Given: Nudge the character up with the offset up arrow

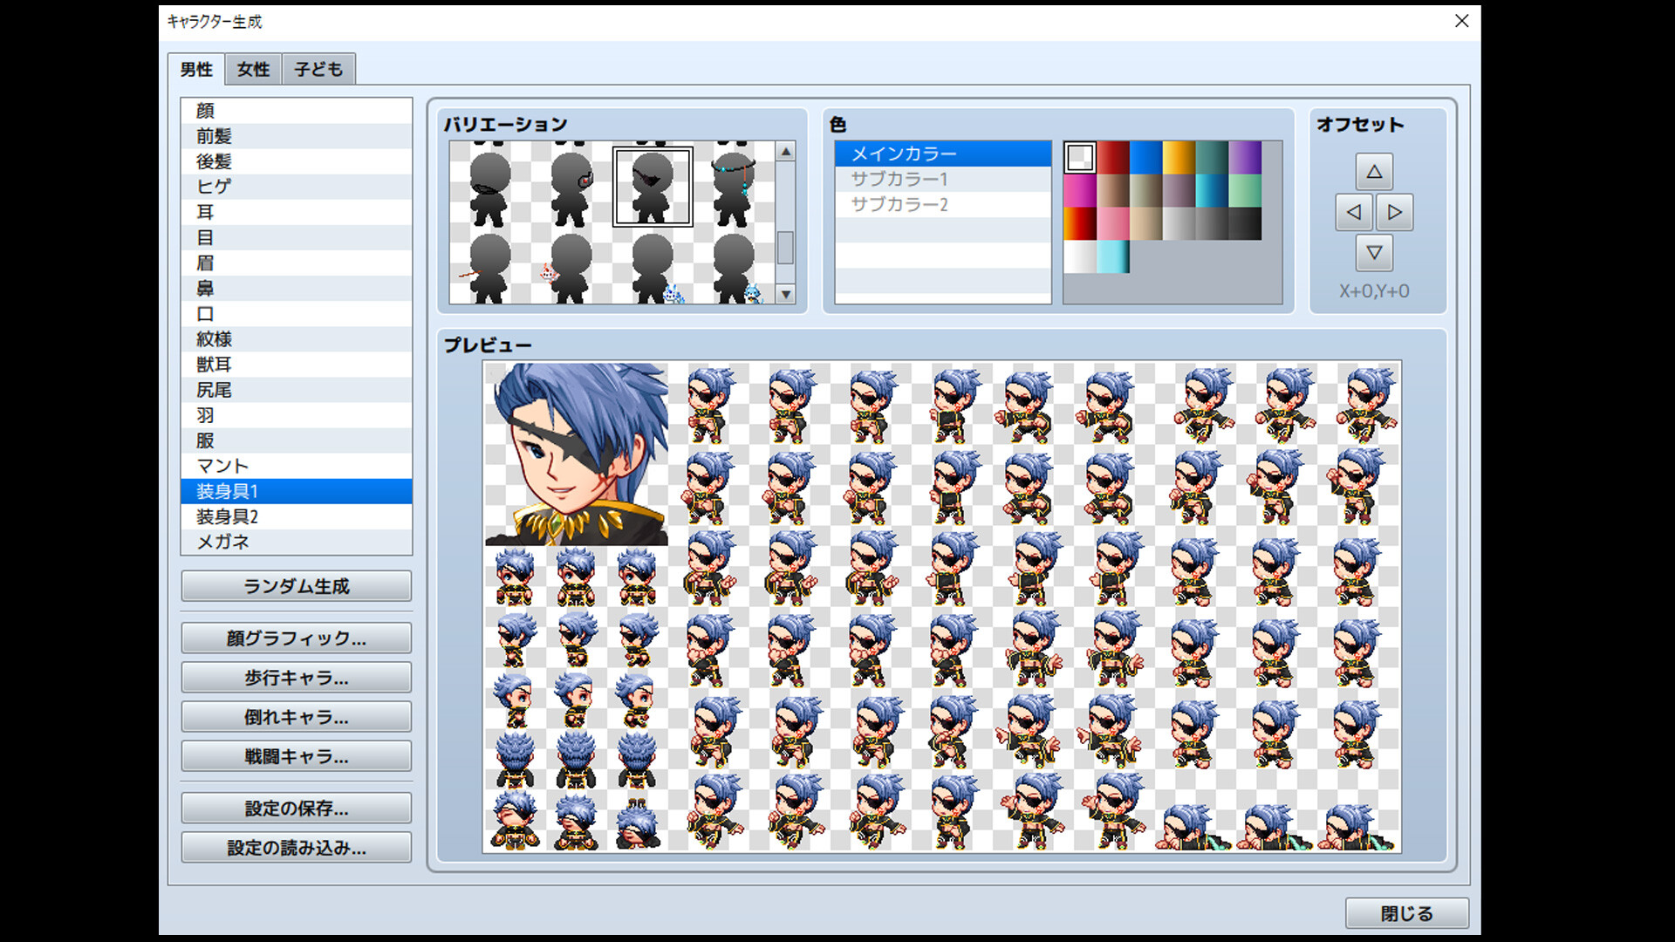Looking at the screenshot, I should (x=1374, y=171).
